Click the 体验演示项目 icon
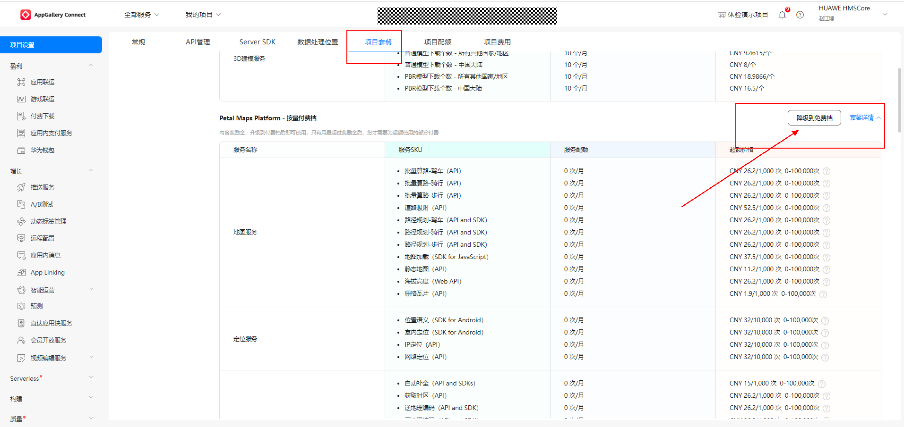 pos(722,15)
